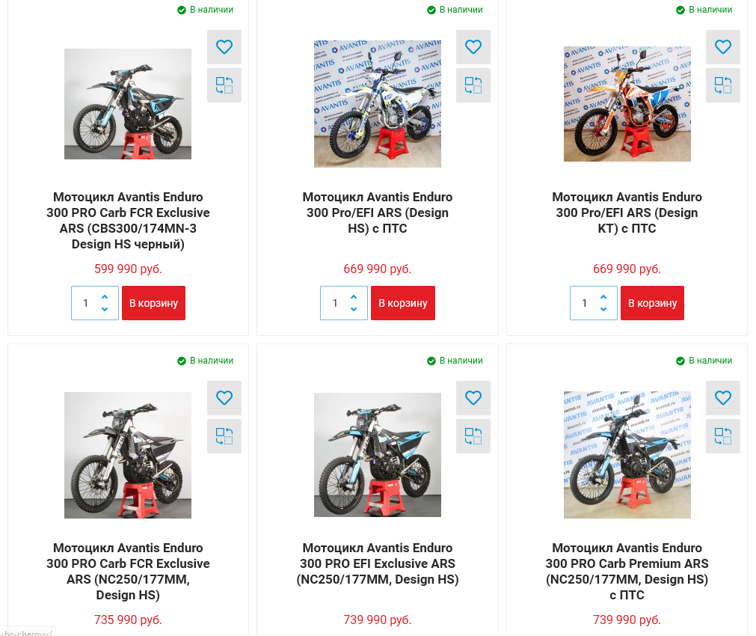
Task: Open thumbnail of the 735 990 руб. motorcycle
Action: (x=128, y=455)
